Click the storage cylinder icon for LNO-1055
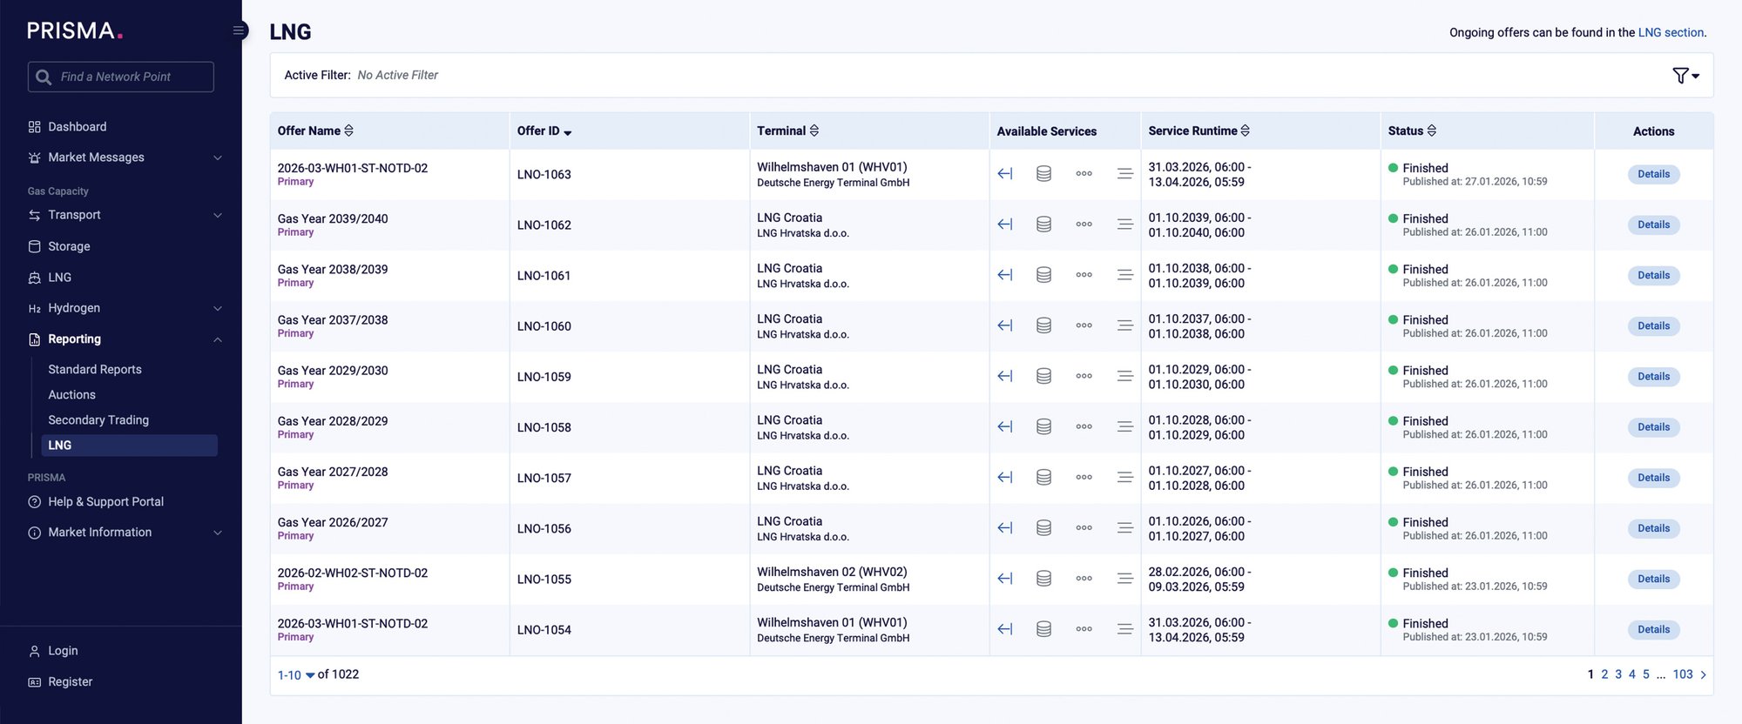 pyautogui.click(x=1043, y=579)
